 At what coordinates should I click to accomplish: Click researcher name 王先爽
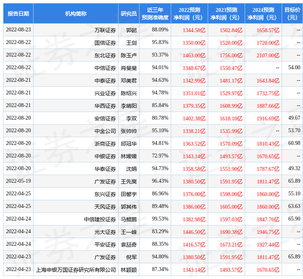[129, 181]
